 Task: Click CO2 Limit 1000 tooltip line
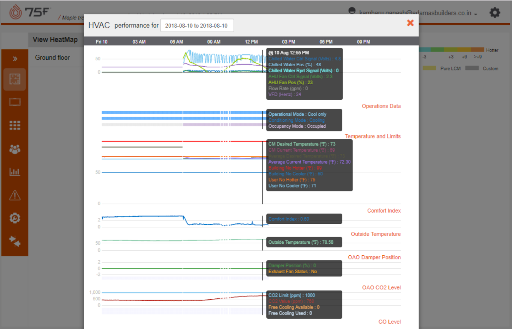291,295
